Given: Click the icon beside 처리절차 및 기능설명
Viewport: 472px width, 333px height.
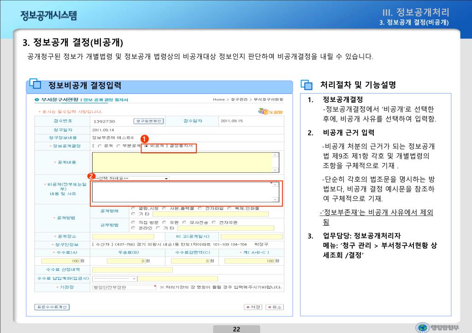Looking at the screenshot, I should pyautogui.click(x=307, y=85).
